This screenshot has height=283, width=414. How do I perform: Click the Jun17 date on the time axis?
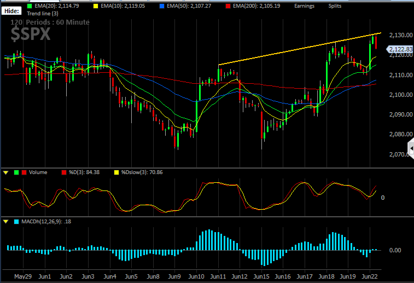click(x=305, y=276)
